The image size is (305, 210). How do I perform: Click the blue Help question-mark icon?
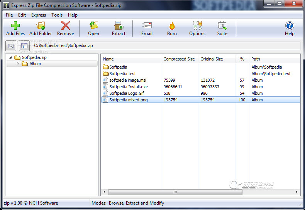coord(290,25)
